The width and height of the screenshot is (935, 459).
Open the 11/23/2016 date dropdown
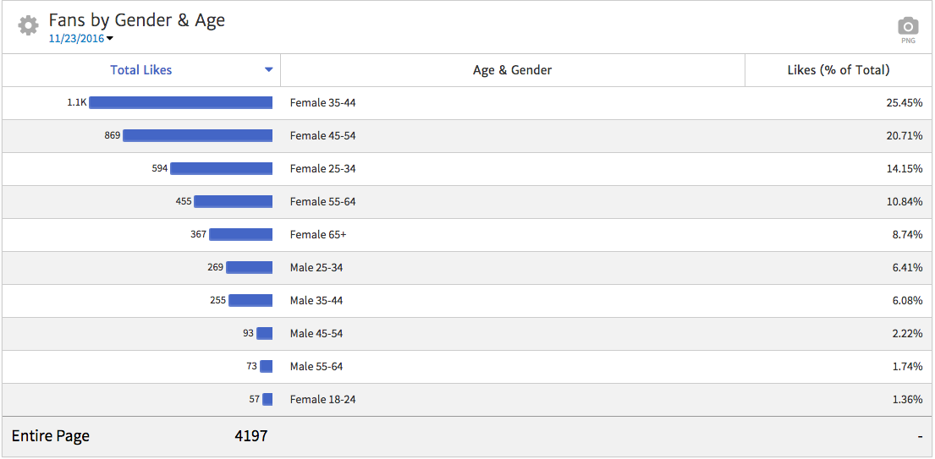(x=81, y=38)
